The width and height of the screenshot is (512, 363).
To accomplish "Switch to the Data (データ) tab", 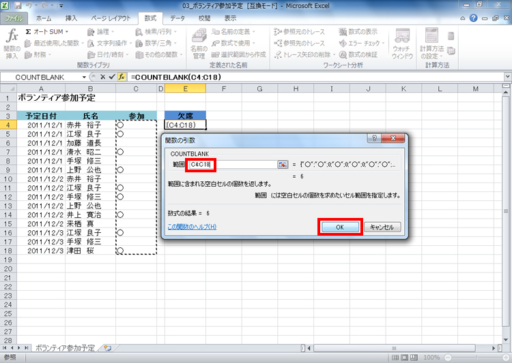I will (x=177, y=18).
